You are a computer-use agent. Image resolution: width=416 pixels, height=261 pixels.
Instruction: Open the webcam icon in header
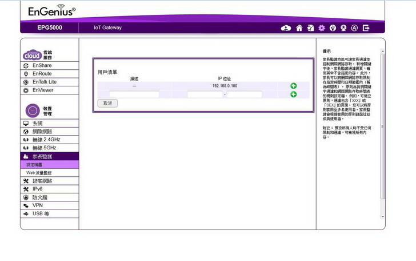coord(343,28)
